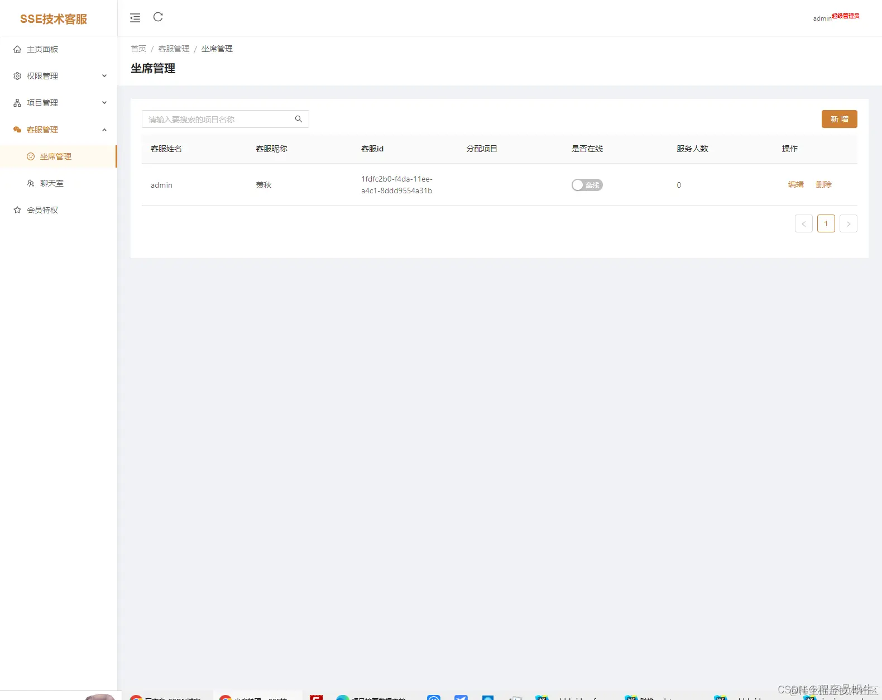
Task: Open the 聊天室 submenu item
Action: click(59, 183)
